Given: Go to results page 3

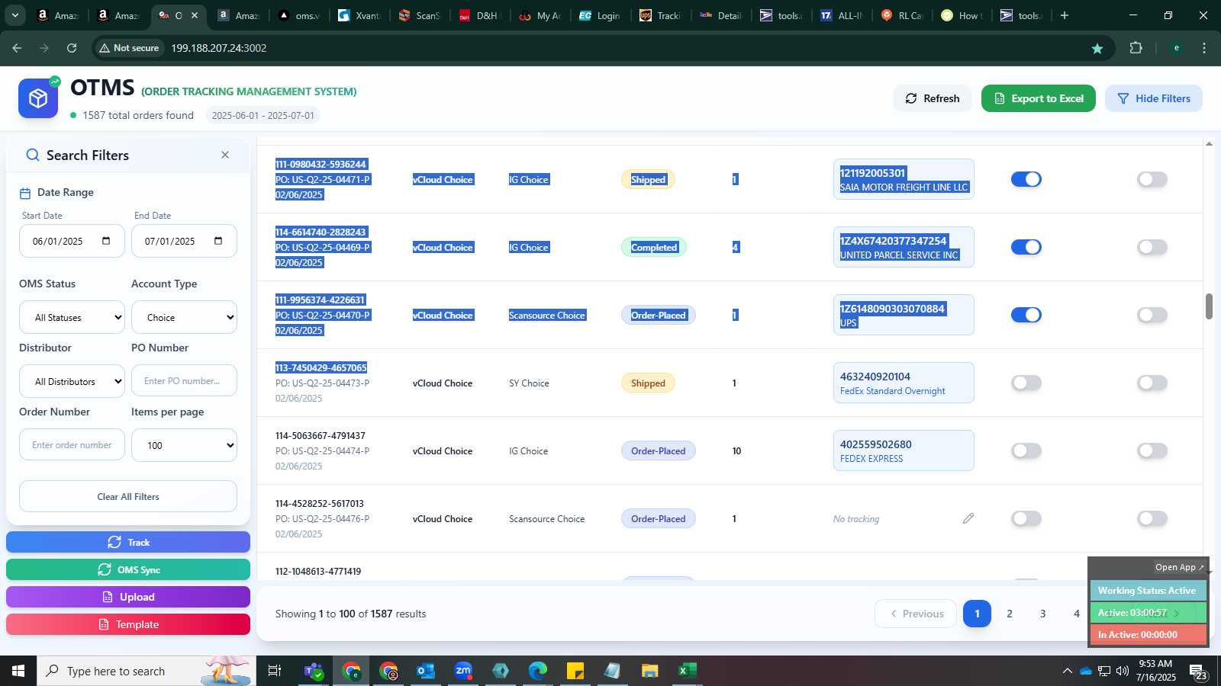Looking at the screenshot, I should coord(1043,614).
